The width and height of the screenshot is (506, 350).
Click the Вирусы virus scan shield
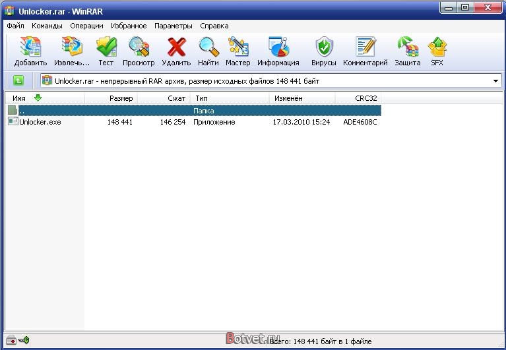324,47
